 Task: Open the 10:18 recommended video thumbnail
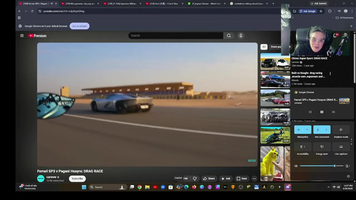pos(275,117)
